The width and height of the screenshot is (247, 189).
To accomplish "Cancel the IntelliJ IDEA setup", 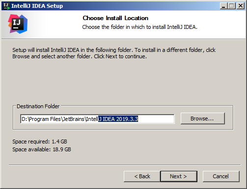I will pos(221,176).
